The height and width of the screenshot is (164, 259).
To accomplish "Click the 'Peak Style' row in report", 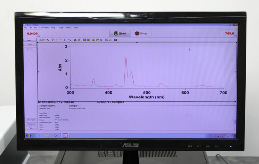I will pyautogui.click(x=49, y=115).
